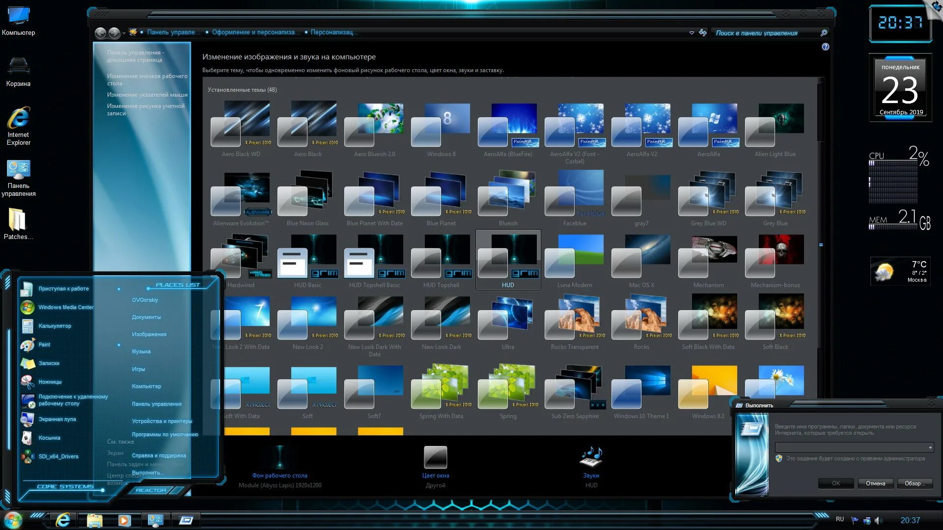This screenshot has height=530, width=943.
Task: Open Калькулятор in the start menu
Action: [x=55, y=326]
